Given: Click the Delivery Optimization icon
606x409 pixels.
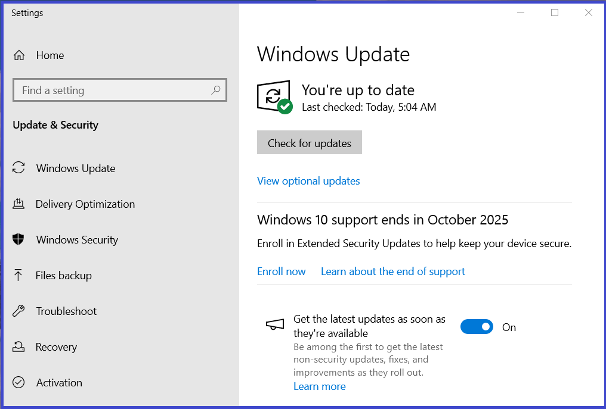Looking at the screenshot, I should pos(18,204).
